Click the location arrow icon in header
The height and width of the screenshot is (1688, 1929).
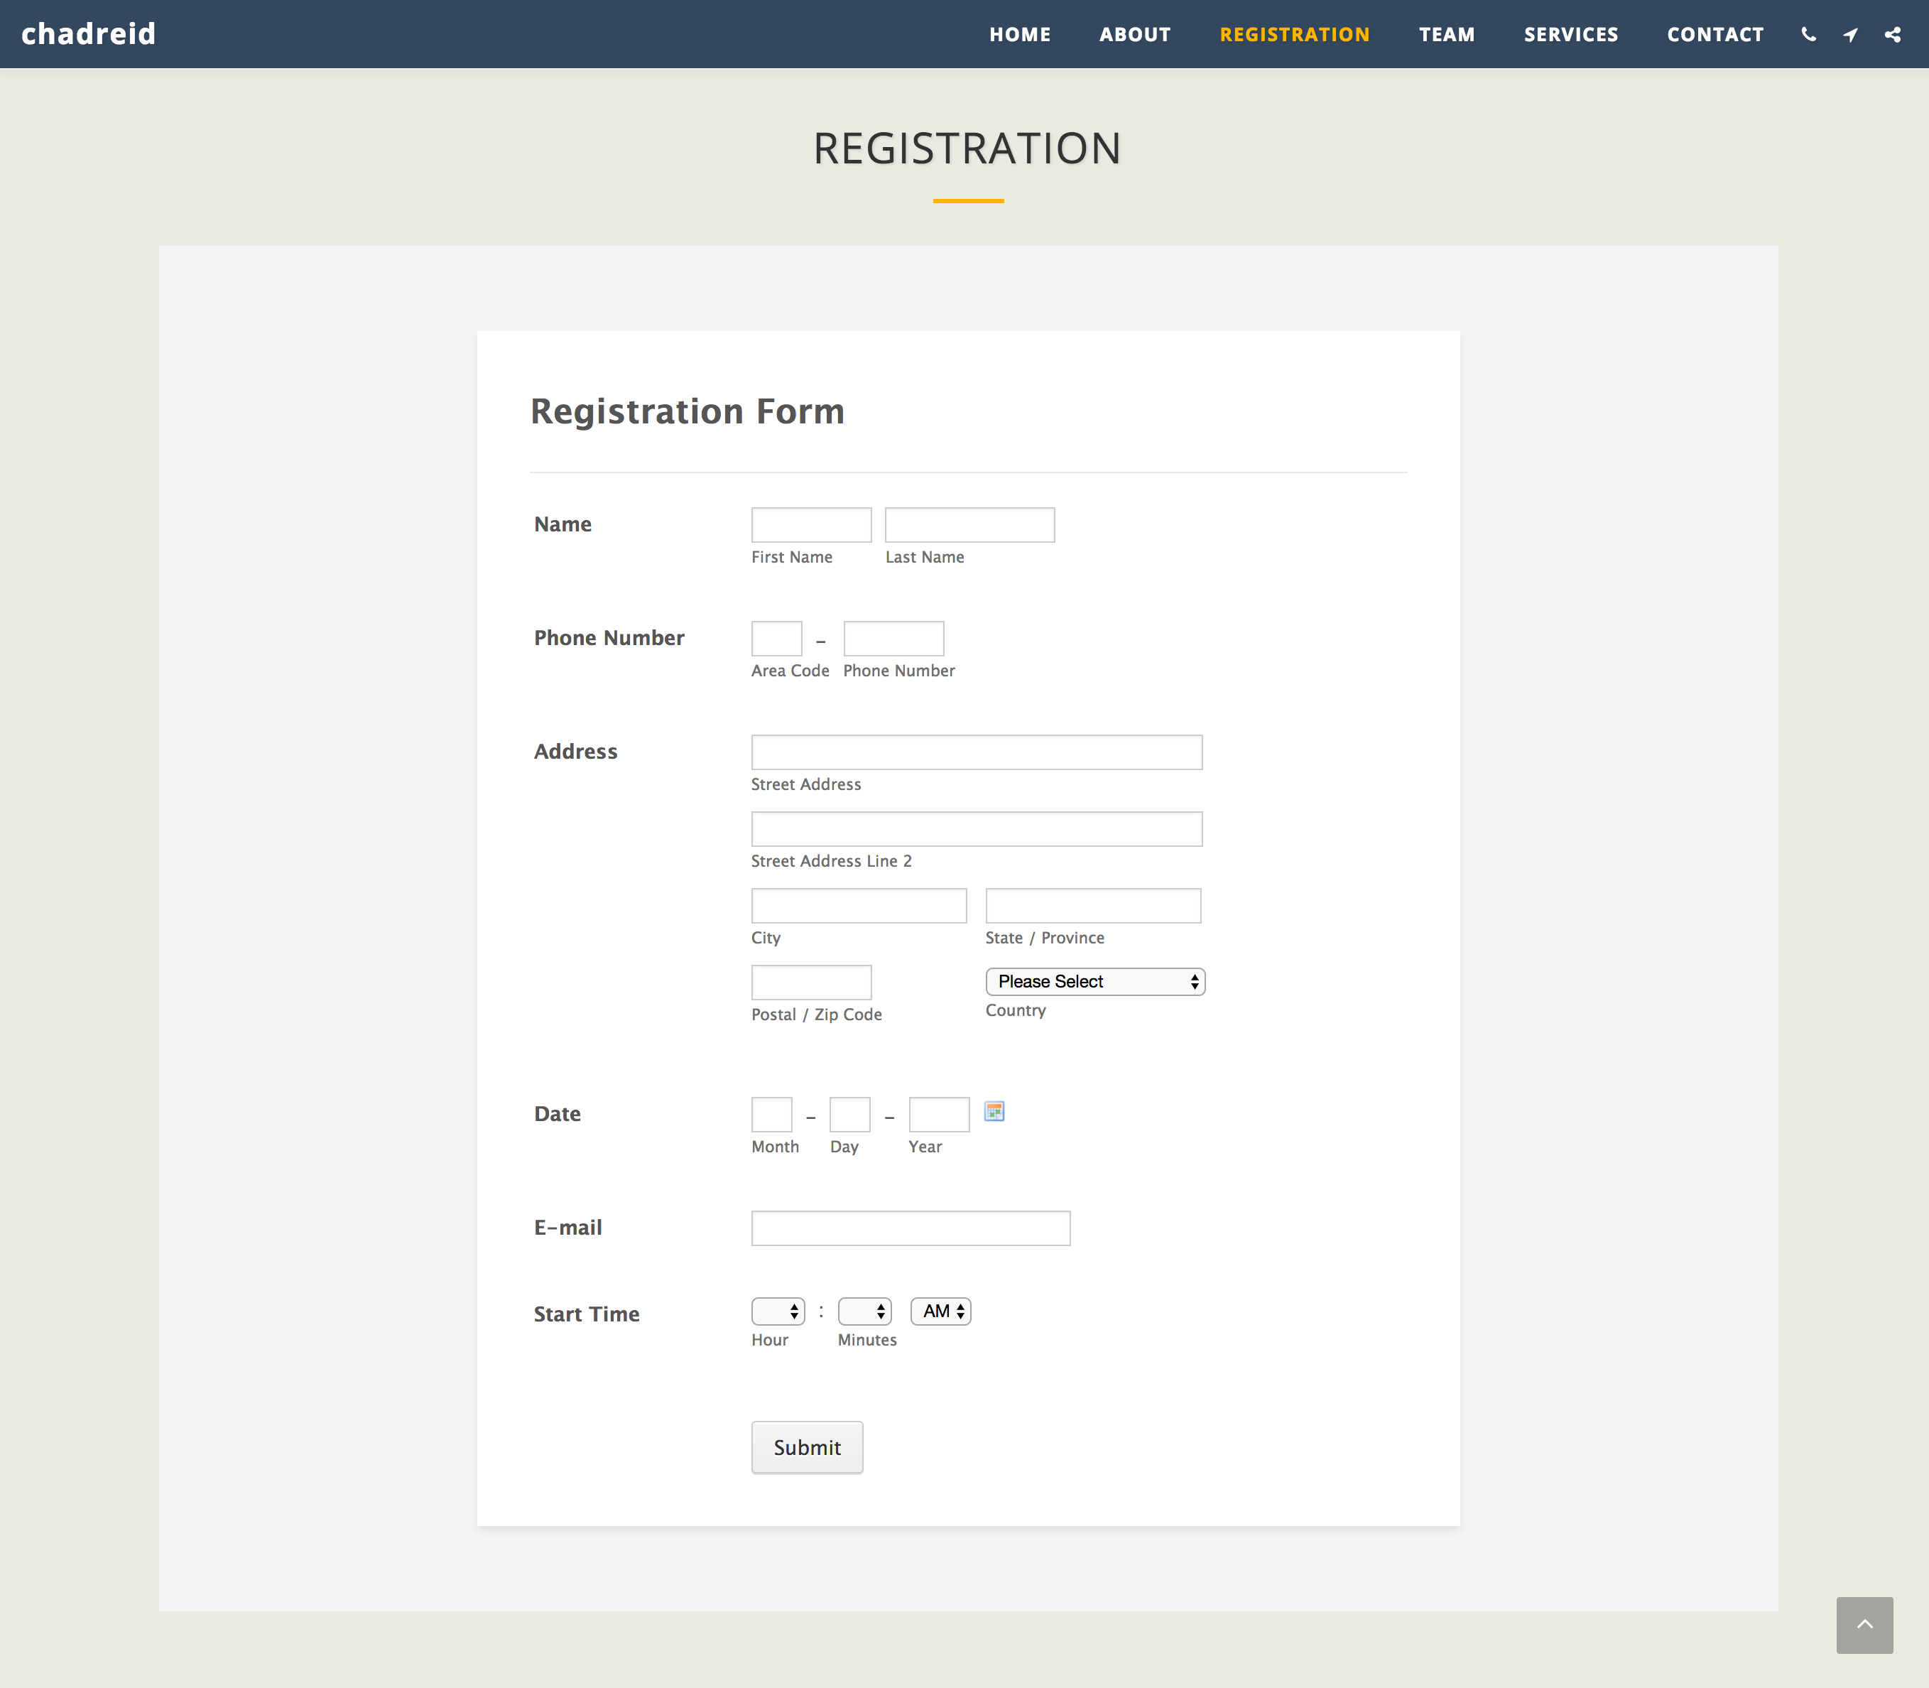pyautogui.click(x=1850, y=35)
